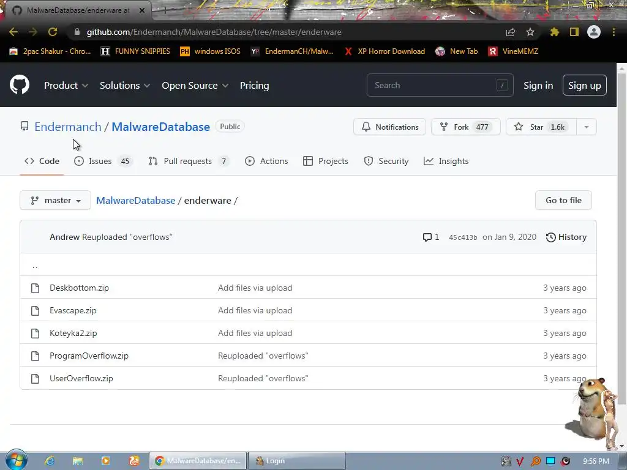The height and width of the screenshot is (470, 627).
Task: Expand the Product menu
Action: point(66,86)
